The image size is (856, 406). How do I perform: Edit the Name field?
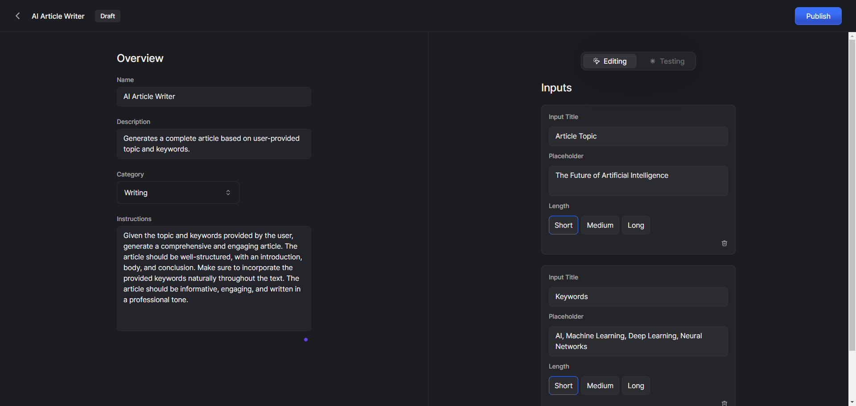pyautogui.click(x=214, y=97)
